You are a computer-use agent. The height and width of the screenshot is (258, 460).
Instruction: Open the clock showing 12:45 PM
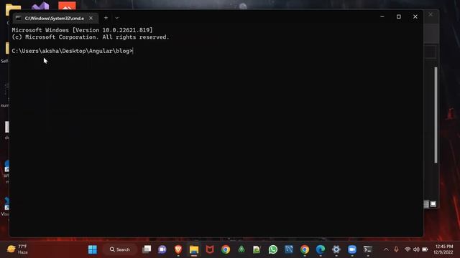point(444,249)
